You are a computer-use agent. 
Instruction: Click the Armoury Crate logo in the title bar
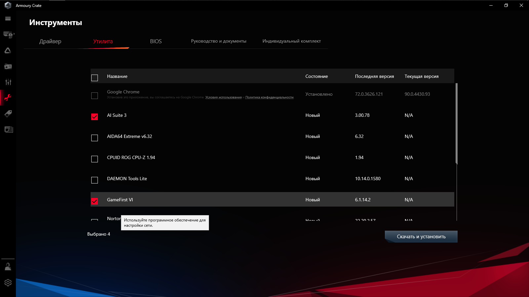click(x=8, y=5)
